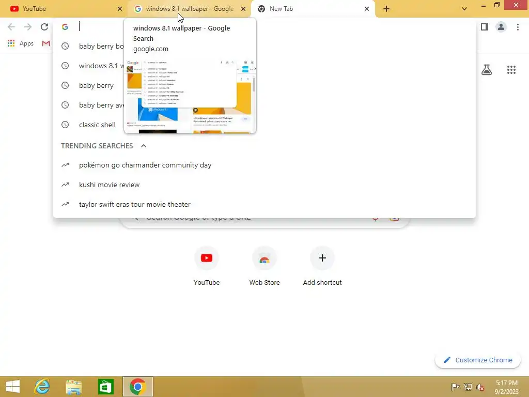Open the Gmail bookmark icon

pyautogui.click(x=46, y=43)
